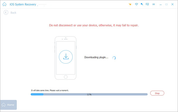Return to Home with bottom-left button
This screenshot has height=112, width=178.
click(8, 105)
